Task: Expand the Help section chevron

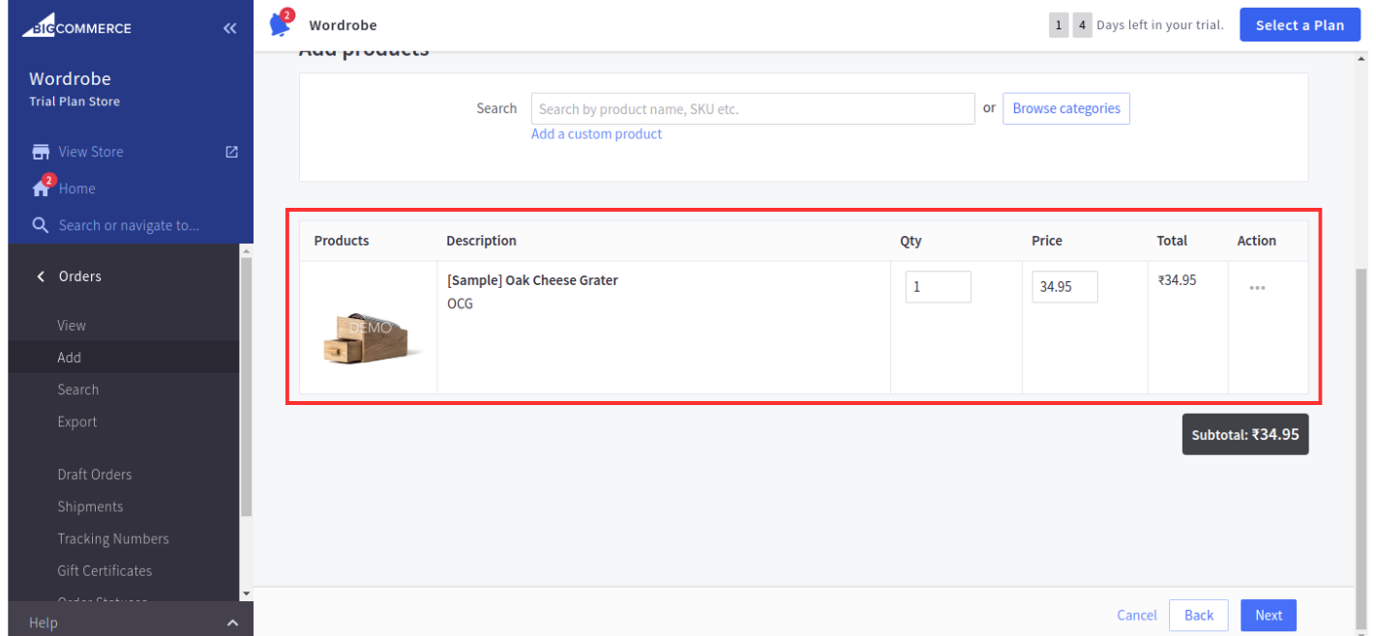Action: 232,623
